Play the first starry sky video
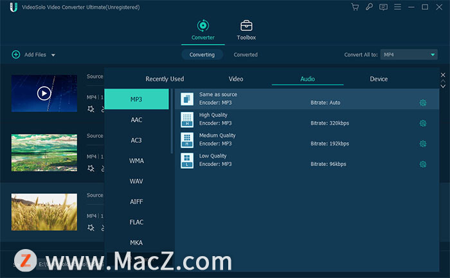 (x=44, y=93)
